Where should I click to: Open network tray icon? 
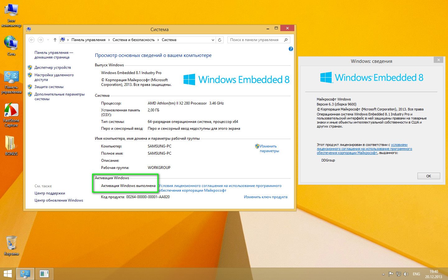399,274
